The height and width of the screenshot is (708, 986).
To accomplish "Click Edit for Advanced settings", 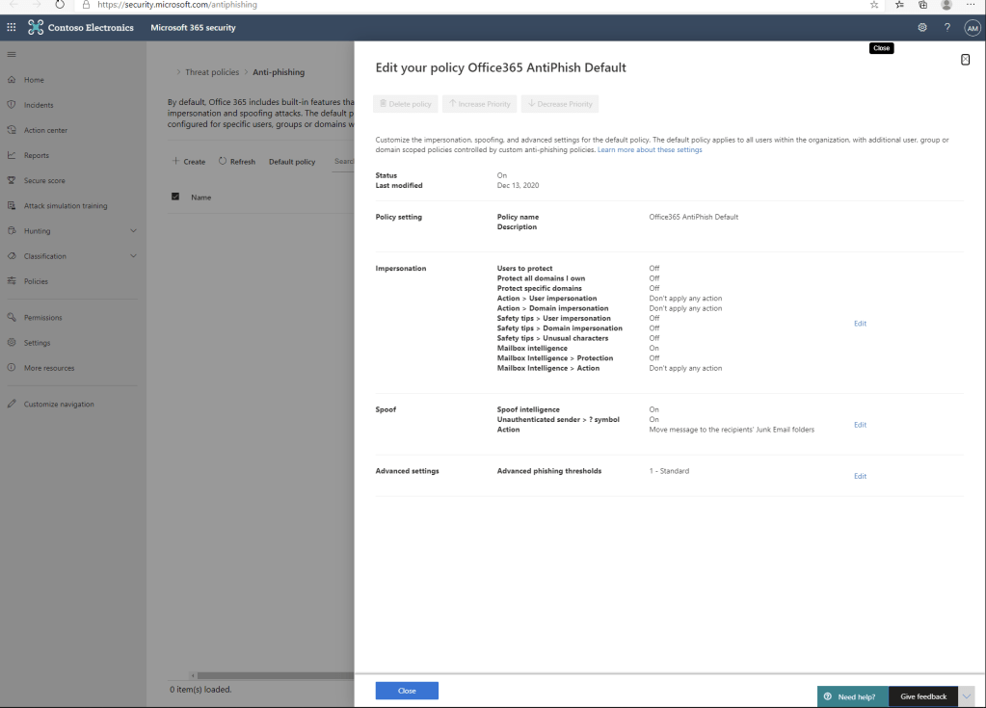I will [860, 476].
